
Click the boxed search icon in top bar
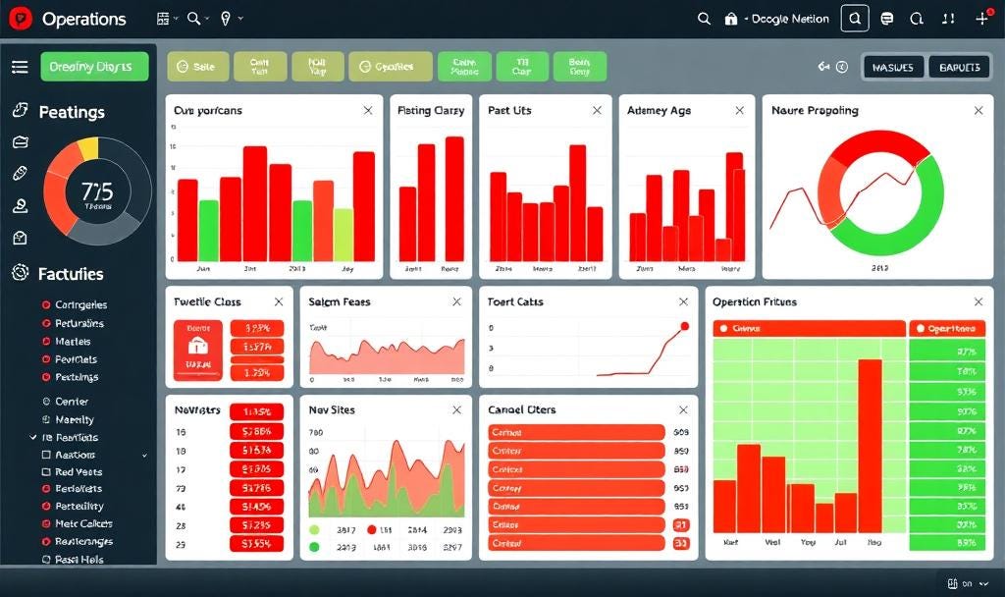pos(855,19)
